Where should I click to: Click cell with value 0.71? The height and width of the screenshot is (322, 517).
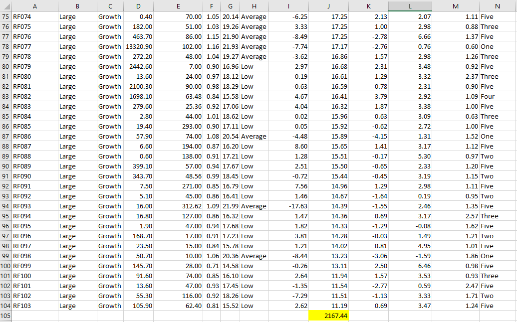pyautogui.click(x=212, y=266)
